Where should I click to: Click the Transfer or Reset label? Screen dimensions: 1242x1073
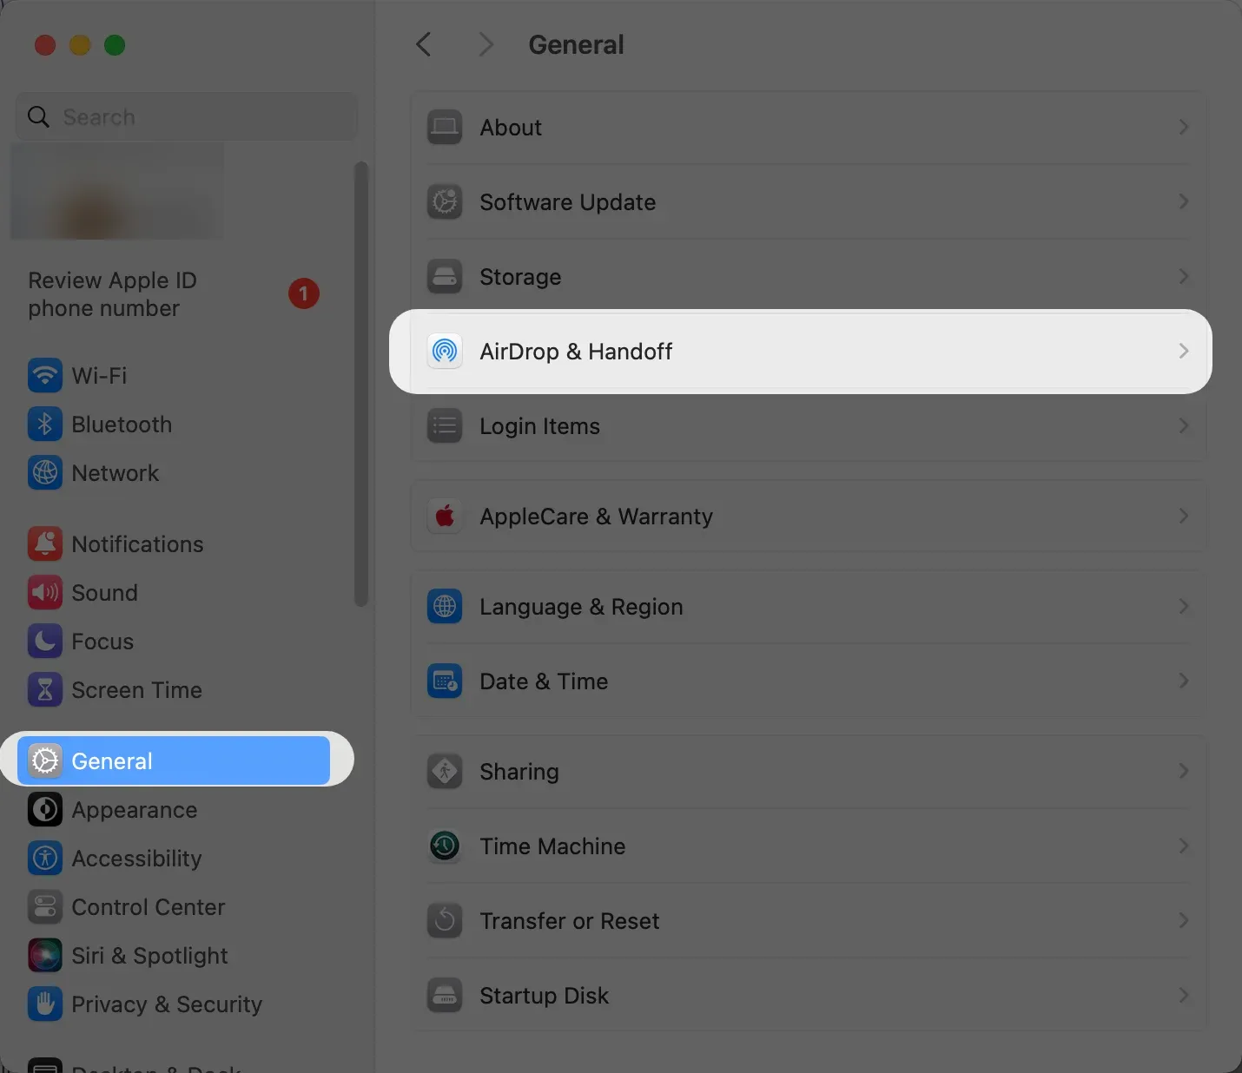coord(570,921)
